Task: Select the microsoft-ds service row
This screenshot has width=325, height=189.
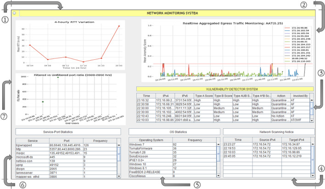Action: click(x=66, y=157)
